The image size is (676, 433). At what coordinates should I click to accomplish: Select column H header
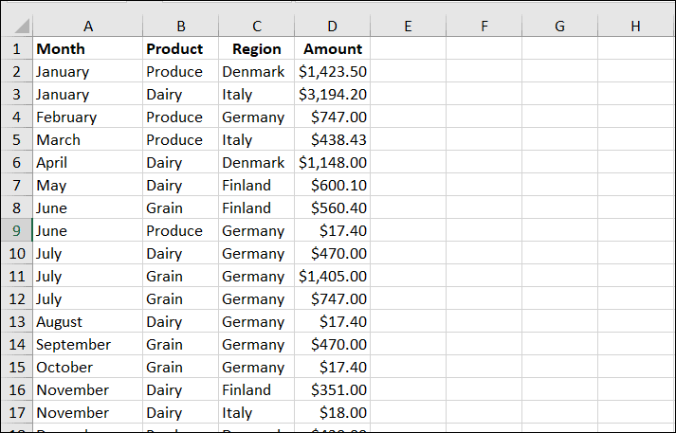[636, 26]
